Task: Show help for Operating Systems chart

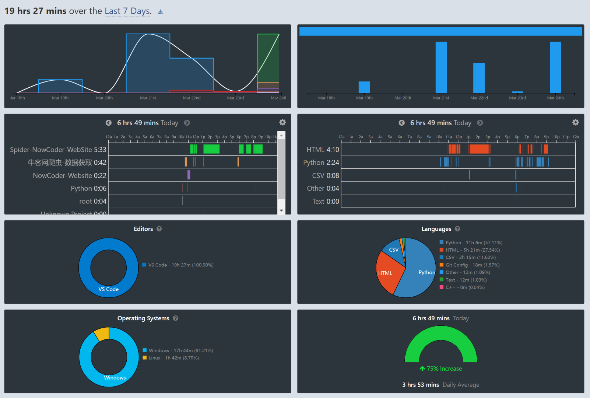Action: click(x=176, y=318)
